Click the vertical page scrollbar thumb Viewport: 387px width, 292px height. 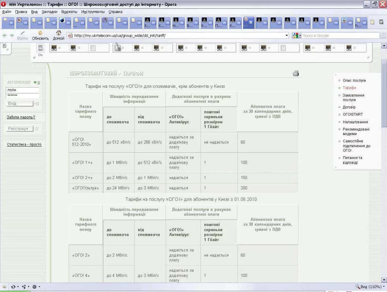(384, 94)
